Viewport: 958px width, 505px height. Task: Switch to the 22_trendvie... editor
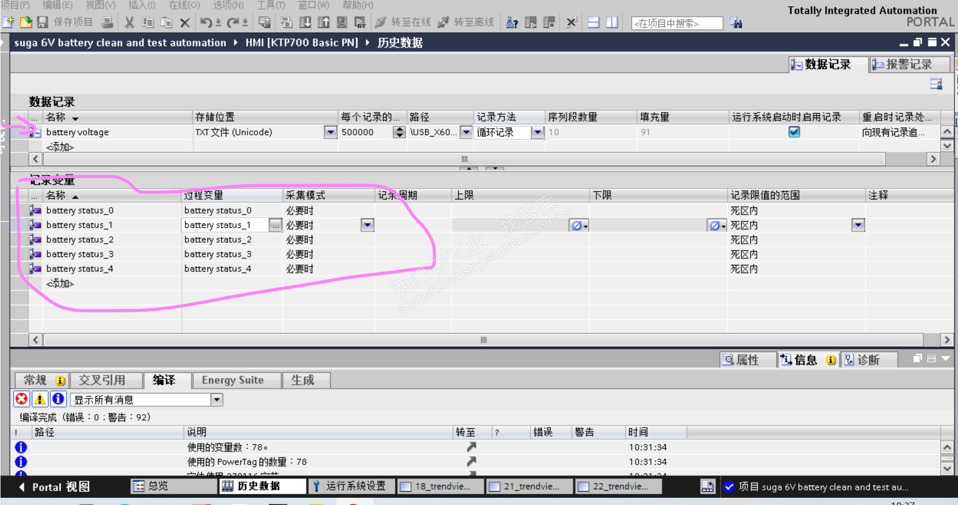(x=619, y=486)
